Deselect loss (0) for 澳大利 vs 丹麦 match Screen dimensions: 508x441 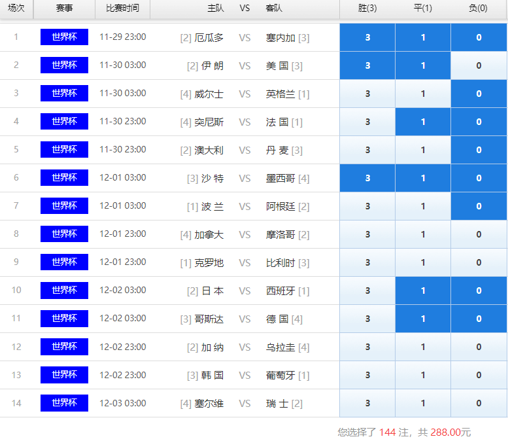pyautogui.click(x=479, y=150)
